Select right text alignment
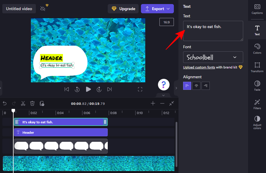The width and height of the screenshot is (266, 173). point(206,85)
